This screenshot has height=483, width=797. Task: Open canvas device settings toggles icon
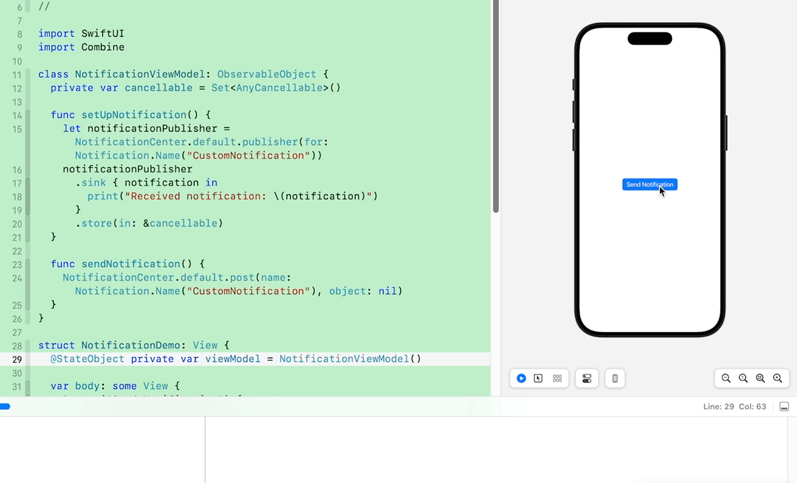coord(587,378)
